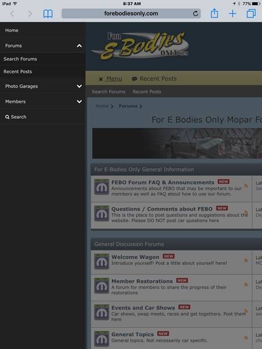Expand the Photo Garages sidebar menu
The height and width of the screenshot is (349, 262).
click(79, 86)
